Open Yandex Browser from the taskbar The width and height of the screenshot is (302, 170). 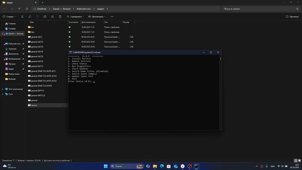(183, 166)
